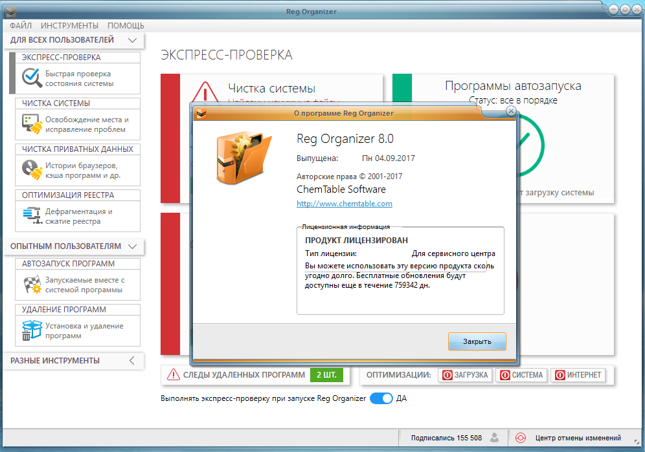Click the subscriber person icon in status bar

(x=495, y=438)
